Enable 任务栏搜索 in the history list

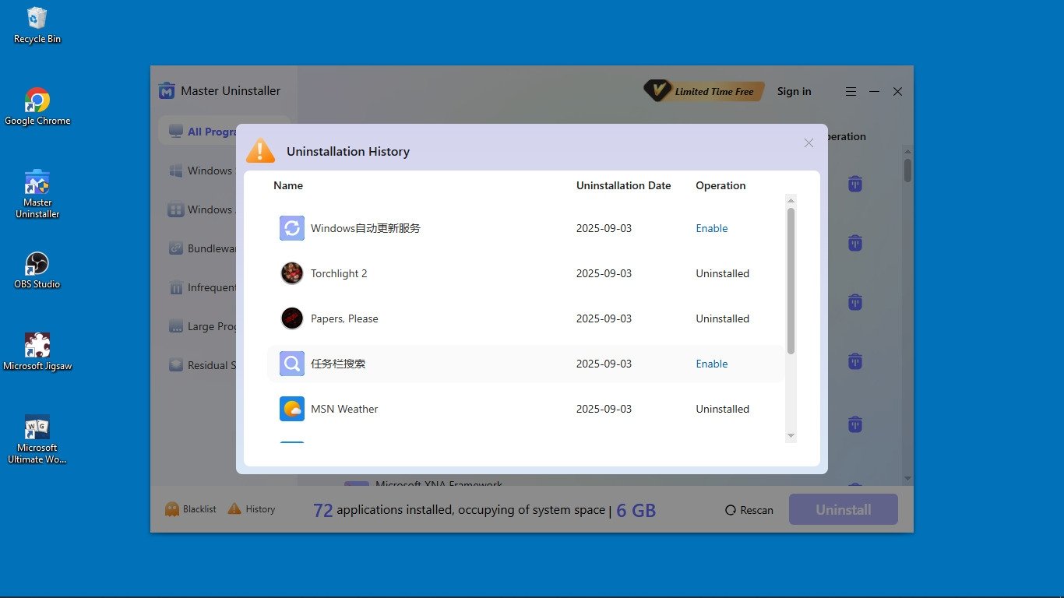711,364
